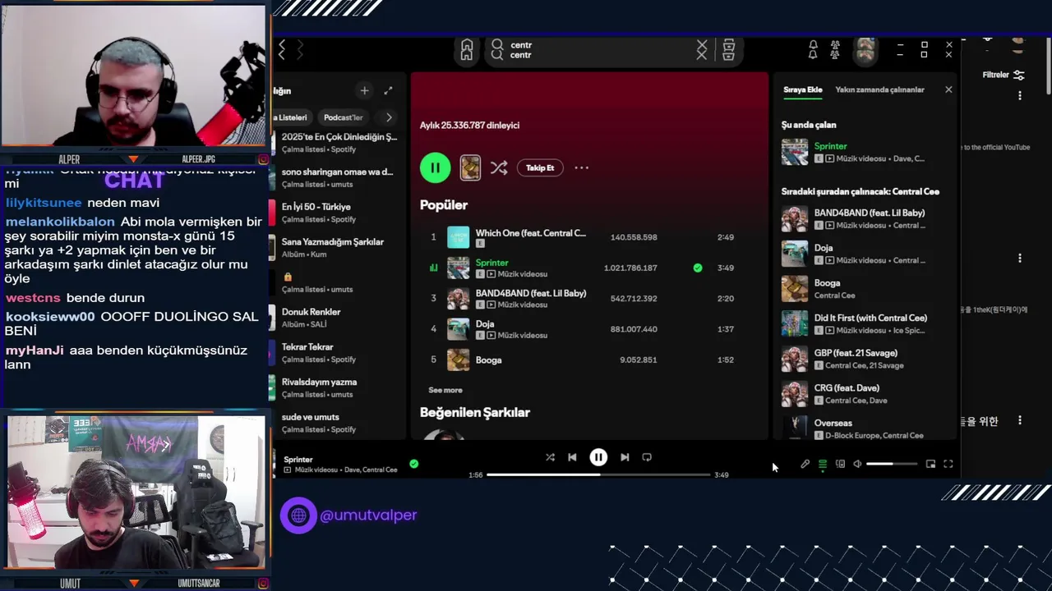
Task: Select the playlists filter chip
Action: tap(292, 117)
